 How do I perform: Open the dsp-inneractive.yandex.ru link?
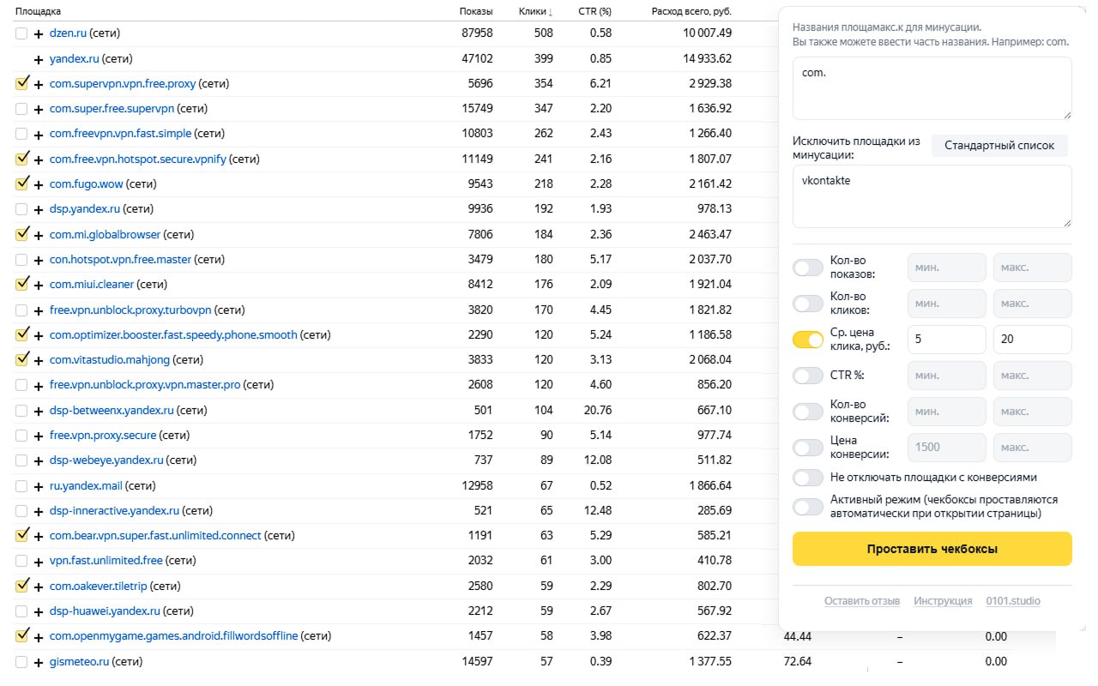click(x=114, y=511)
